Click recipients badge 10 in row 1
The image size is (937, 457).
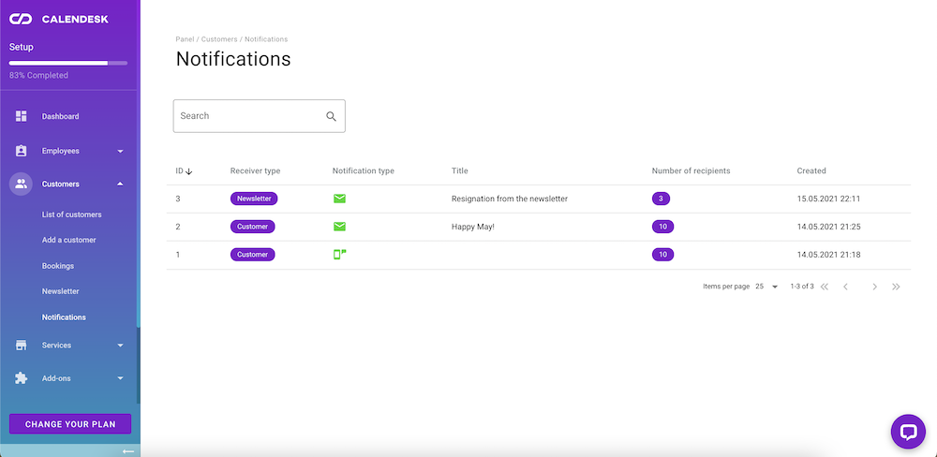coord(662,255)
